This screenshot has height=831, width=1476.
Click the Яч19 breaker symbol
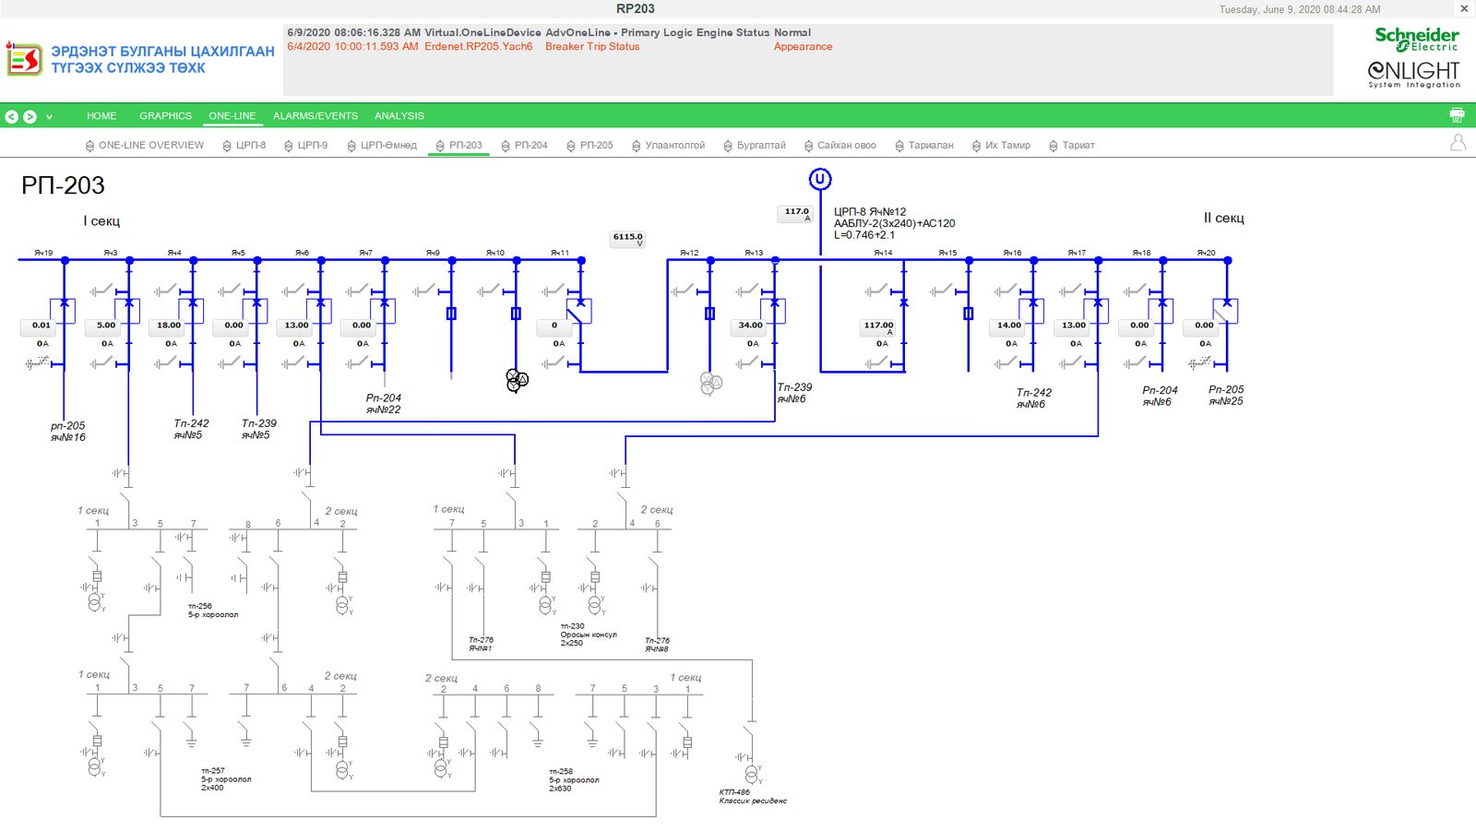[65, 310]
